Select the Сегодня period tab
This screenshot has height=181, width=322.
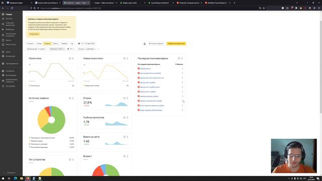pos(30,44)
